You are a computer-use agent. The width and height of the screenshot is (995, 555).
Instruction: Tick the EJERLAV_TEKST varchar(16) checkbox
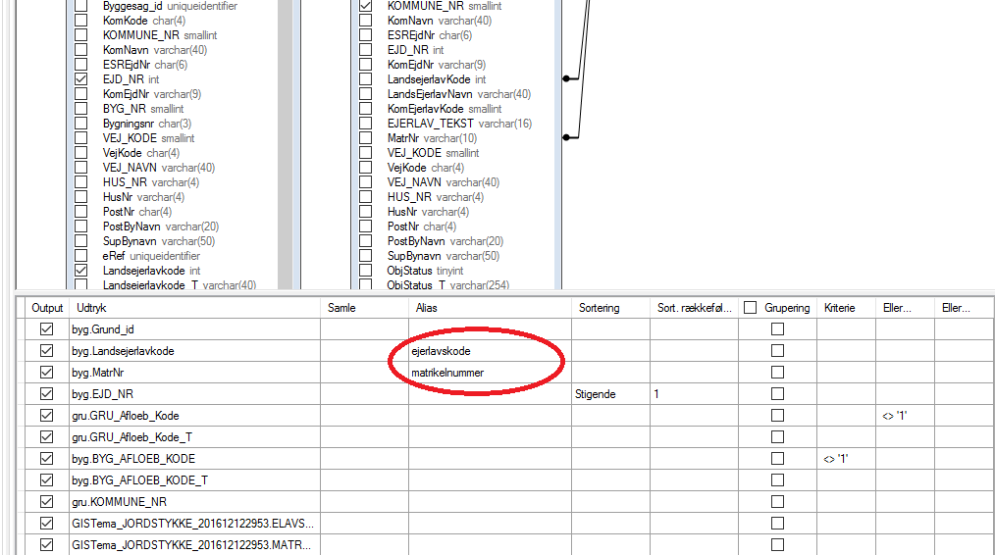[366, 124]
